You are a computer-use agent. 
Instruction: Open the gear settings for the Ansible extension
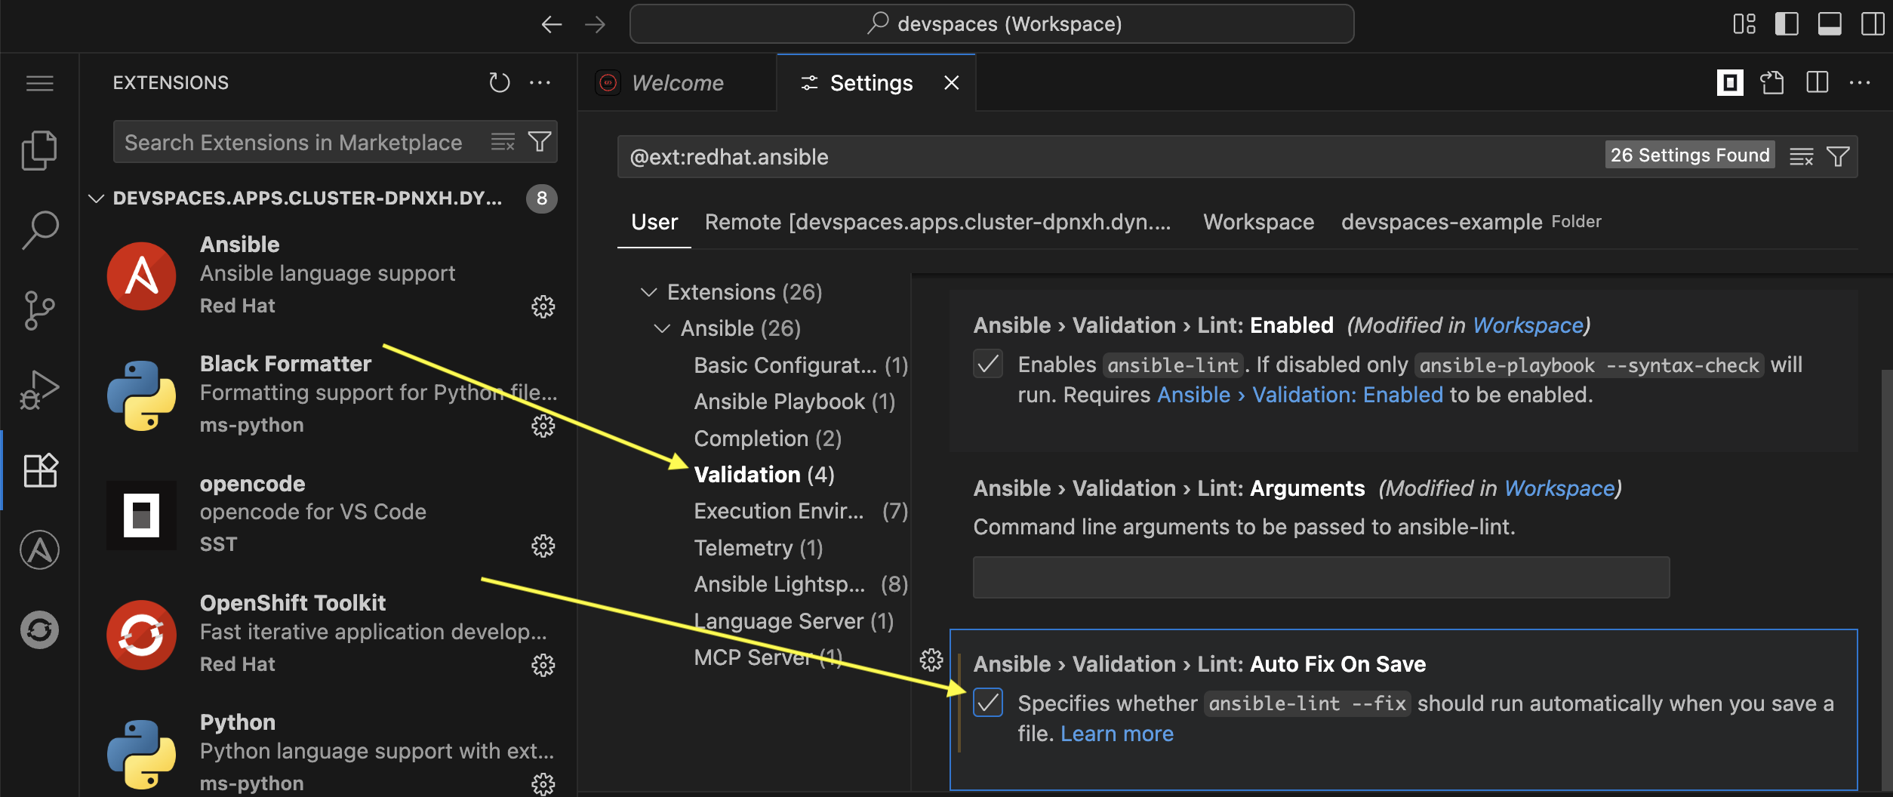pyautogui.click(x=543, y=306)
